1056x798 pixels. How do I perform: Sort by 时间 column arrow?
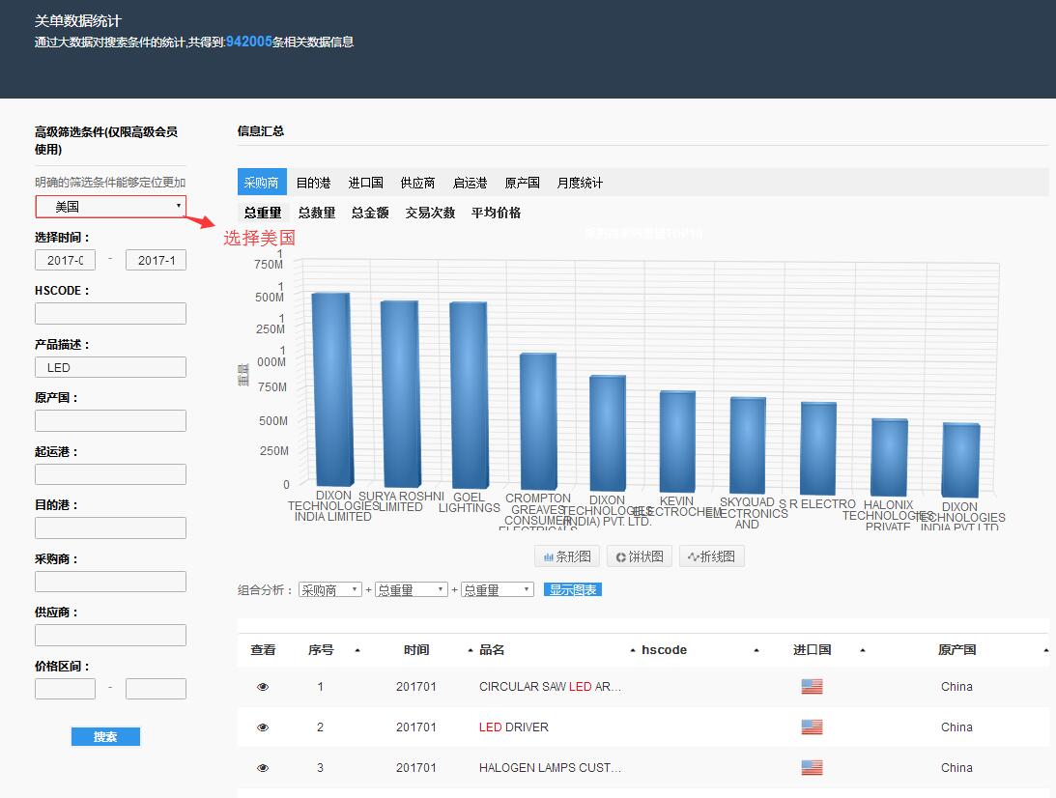(x=471, y=650)
